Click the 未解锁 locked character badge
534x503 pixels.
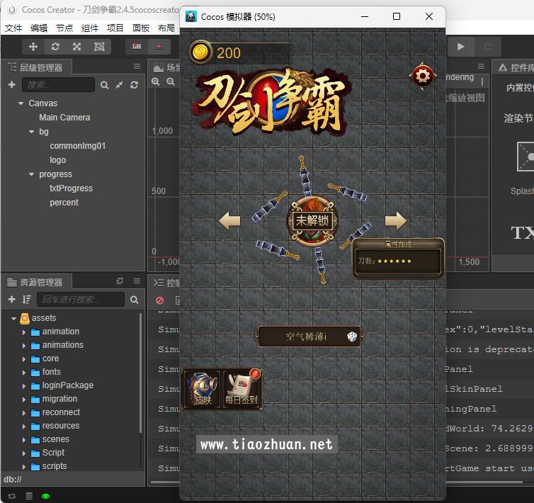point(312,221)
